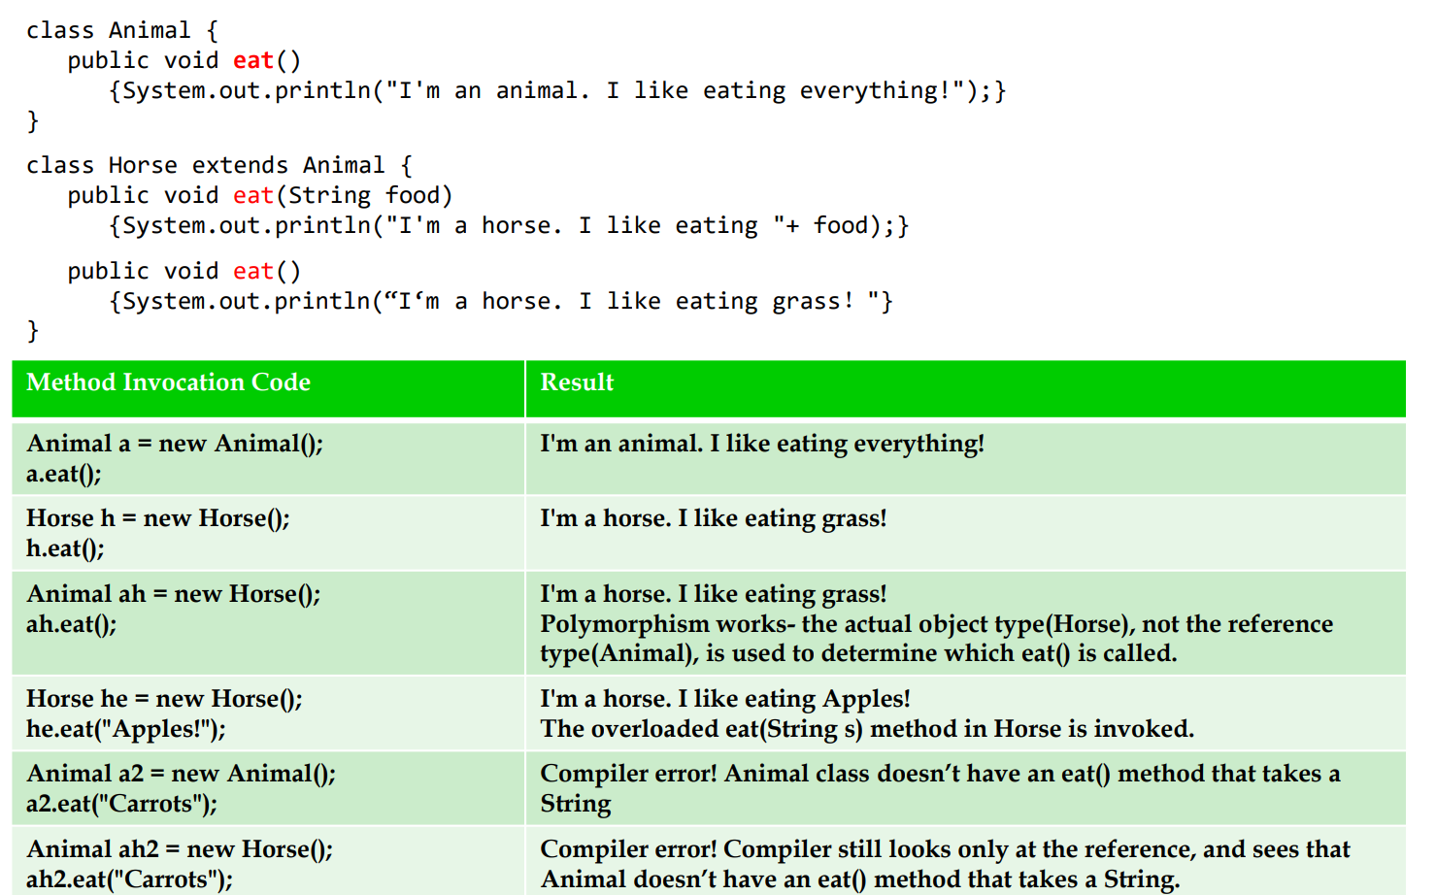Click the red eat() in the Animal class
1436x895 pixels.
pyautogui.click(x=252, y=61)
